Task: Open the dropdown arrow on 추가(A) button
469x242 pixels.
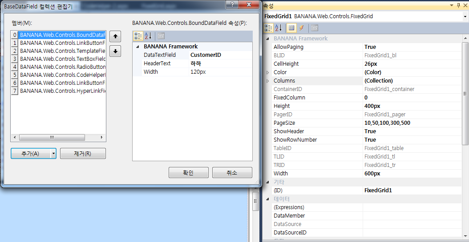Action: point(53,153)
